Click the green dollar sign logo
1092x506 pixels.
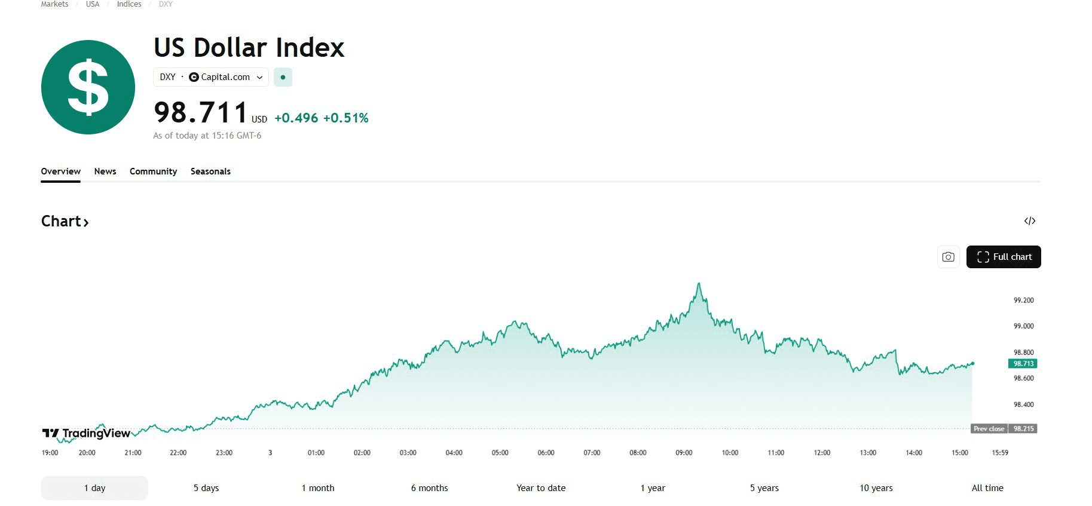click(88, 87)
